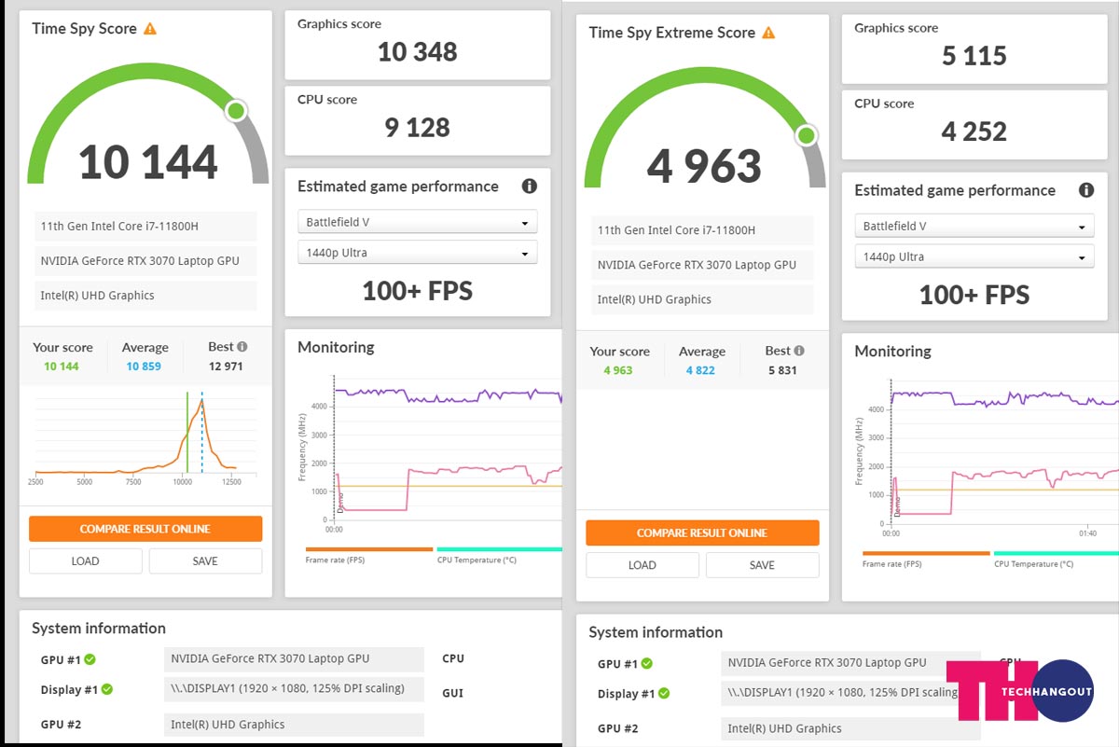Click big Time Spy score 10 144

point(148,162)
